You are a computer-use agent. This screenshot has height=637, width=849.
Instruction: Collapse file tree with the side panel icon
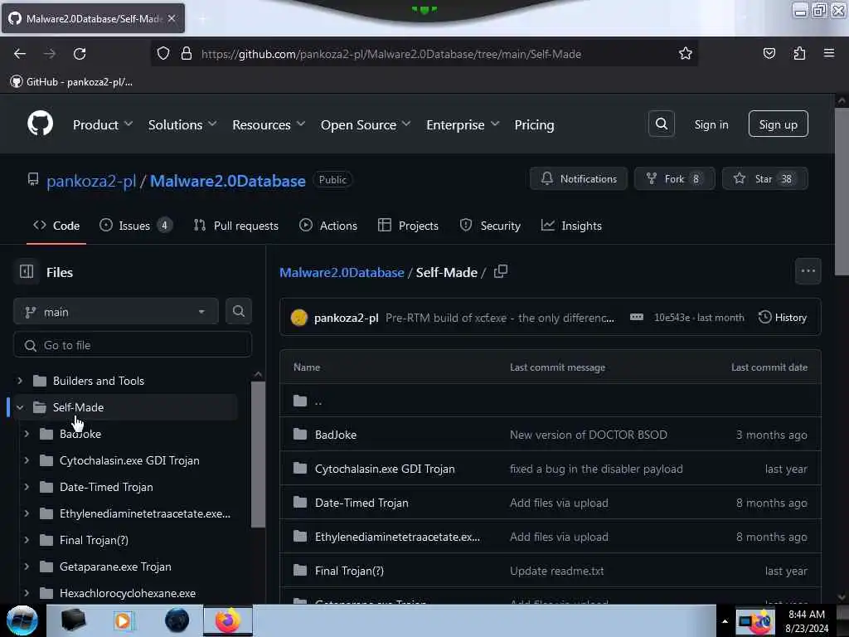pos(27,271)
